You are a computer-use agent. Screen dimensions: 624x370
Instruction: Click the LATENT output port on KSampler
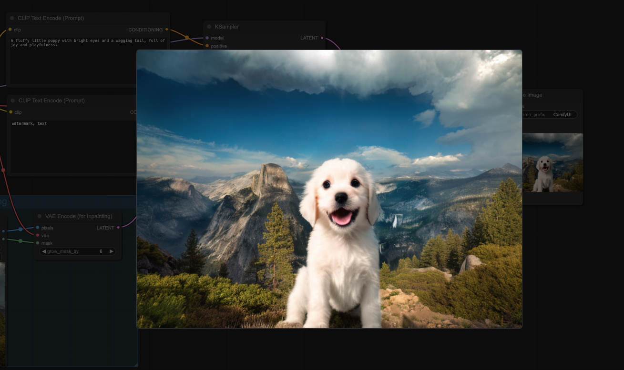[x=322, y=38]
